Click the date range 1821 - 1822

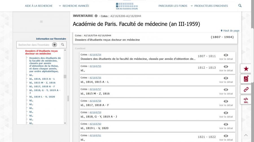tap(207, 137)
